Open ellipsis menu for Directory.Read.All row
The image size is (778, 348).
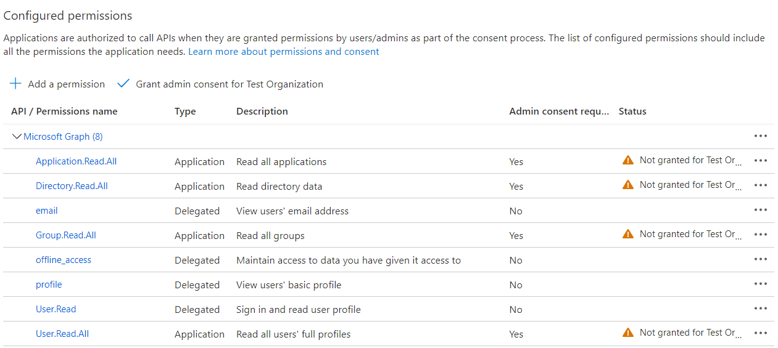point(760,185)
